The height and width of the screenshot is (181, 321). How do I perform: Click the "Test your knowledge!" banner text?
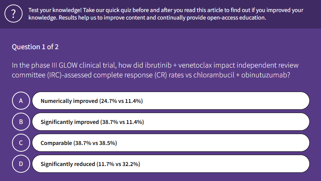click(x=55, y=10)
